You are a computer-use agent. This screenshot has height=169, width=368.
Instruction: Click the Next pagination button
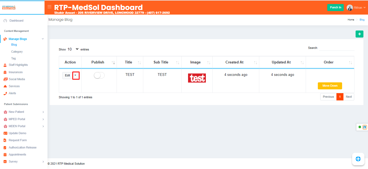[x=349, y=97]
